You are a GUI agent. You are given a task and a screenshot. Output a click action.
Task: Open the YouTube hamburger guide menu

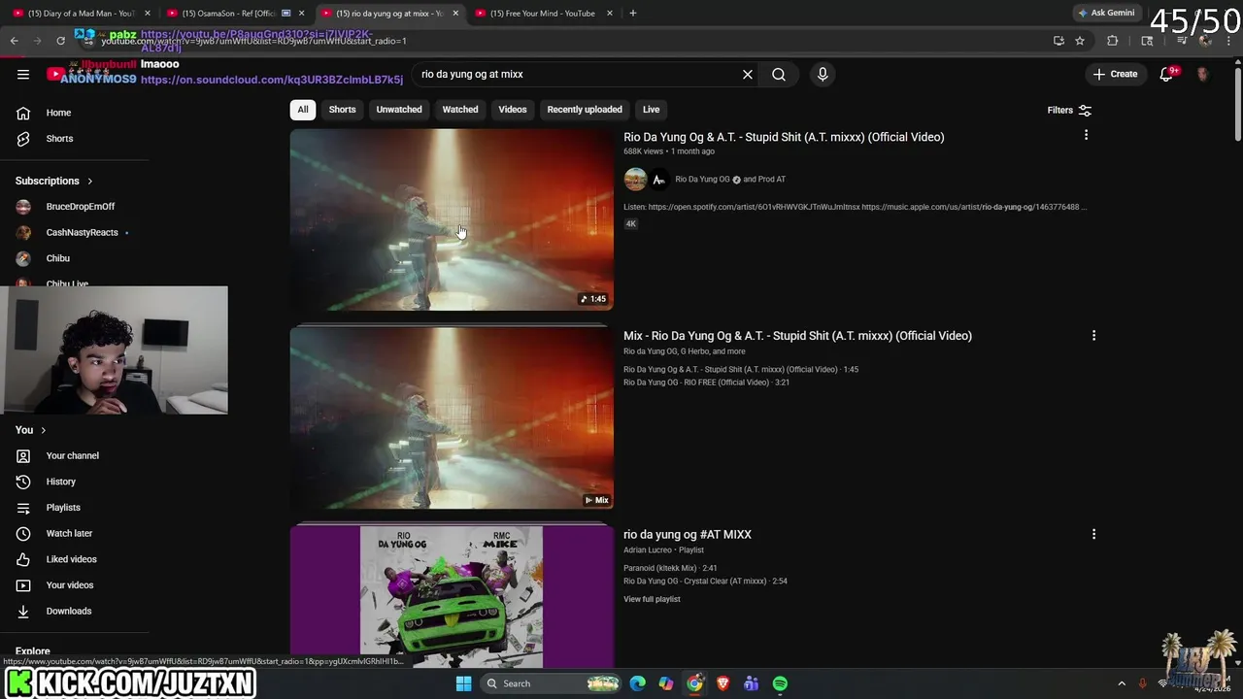point(23,74)
